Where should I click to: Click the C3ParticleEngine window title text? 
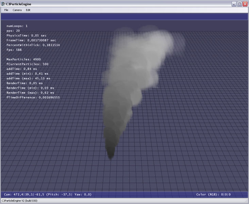tap(18, 4)
